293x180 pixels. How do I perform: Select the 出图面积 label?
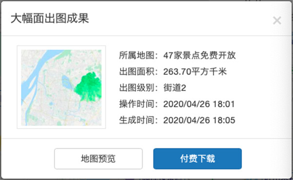137,72
